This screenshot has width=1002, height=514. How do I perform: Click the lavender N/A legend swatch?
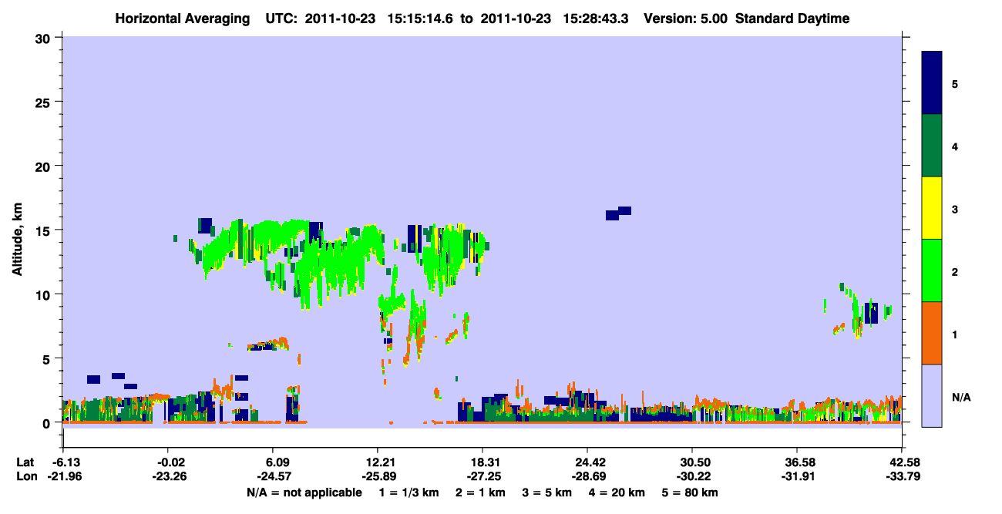pyautogui.click(x=932, y=395)
